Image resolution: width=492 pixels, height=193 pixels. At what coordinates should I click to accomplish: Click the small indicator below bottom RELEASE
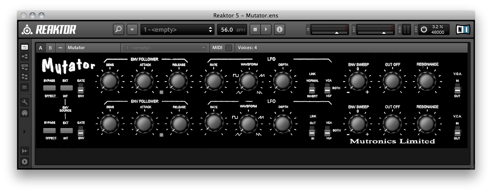coord(161,135)
